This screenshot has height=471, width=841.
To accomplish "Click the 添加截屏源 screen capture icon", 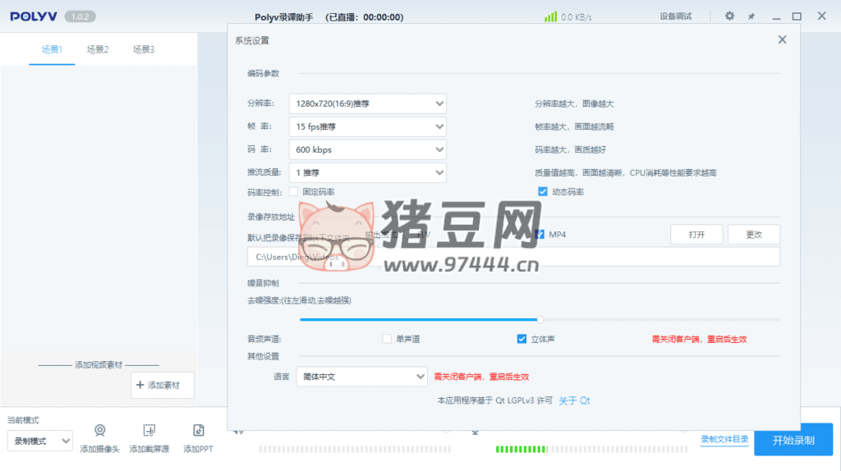I will pyautogui.click(x=149, y=430).
